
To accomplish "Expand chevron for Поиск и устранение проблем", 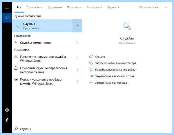I will (x=77, y=82).
